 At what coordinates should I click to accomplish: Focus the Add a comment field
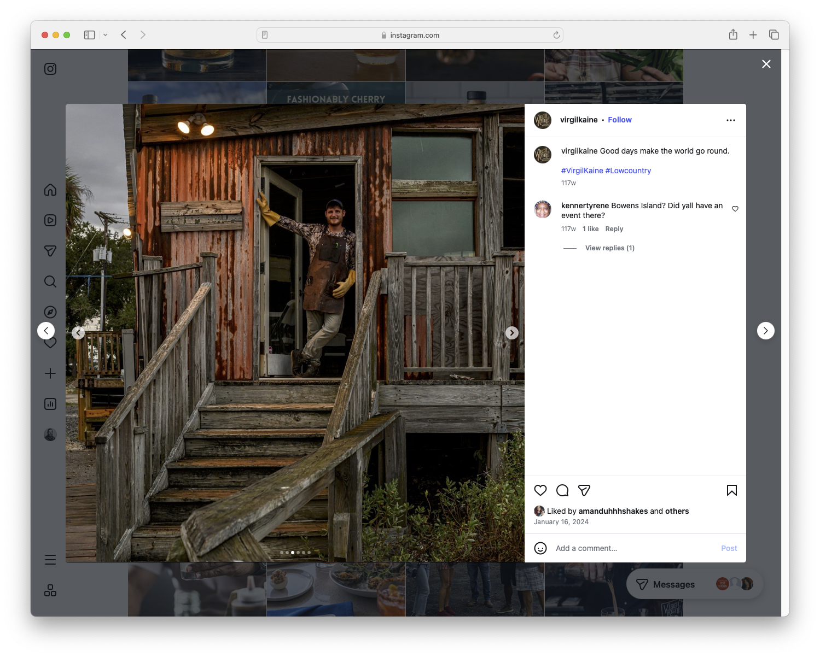click(635, 548)
